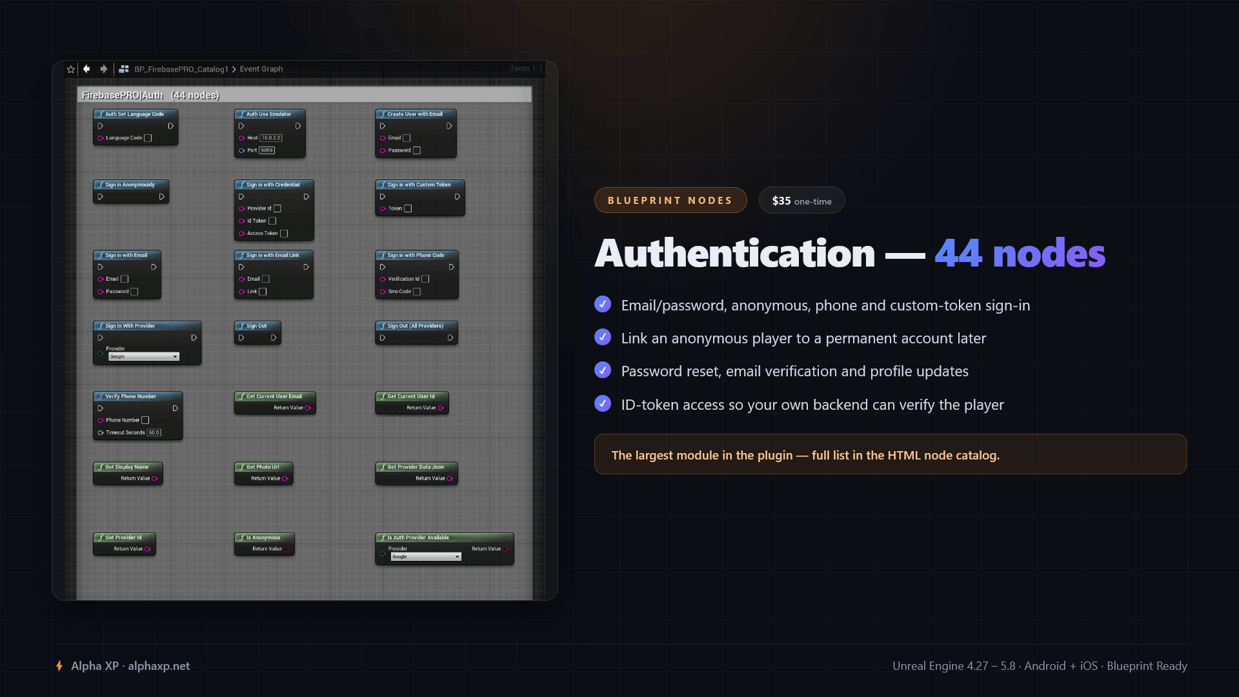Click the favorite star icon in breadcrumb bar
Viewport: 1239px width, 697px height.
71,69
